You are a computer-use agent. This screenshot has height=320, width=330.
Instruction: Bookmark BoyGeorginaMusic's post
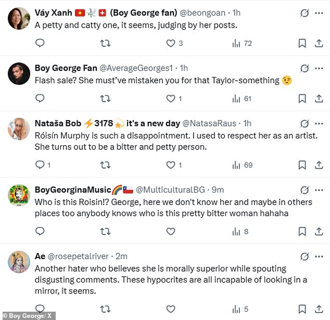(302, 232)
